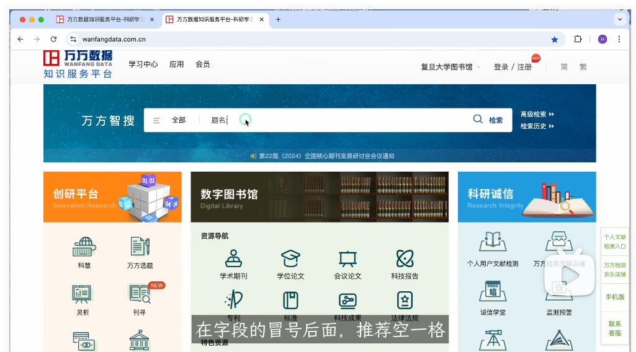The height and width of the screenshot is (352, 636).
Task: Open 诚信学堂 training icon
Action: click(493, 291)
